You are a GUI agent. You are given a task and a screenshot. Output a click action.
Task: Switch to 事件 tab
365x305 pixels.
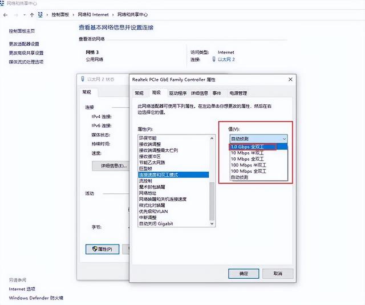(217, 93)
